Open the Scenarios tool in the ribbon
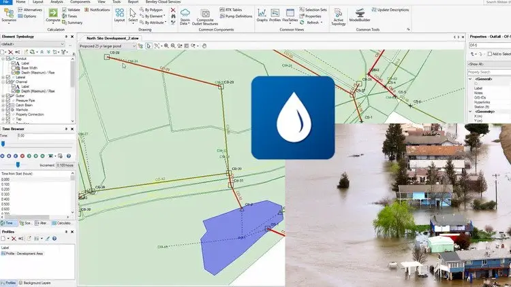Image resolution: width=511 pixels, height=287 pixels. point(9,15)
